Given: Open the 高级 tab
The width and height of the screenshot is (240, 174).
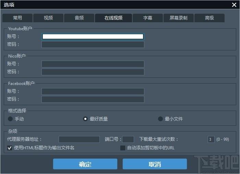Looking at the screenshot, I should (209, 18).
